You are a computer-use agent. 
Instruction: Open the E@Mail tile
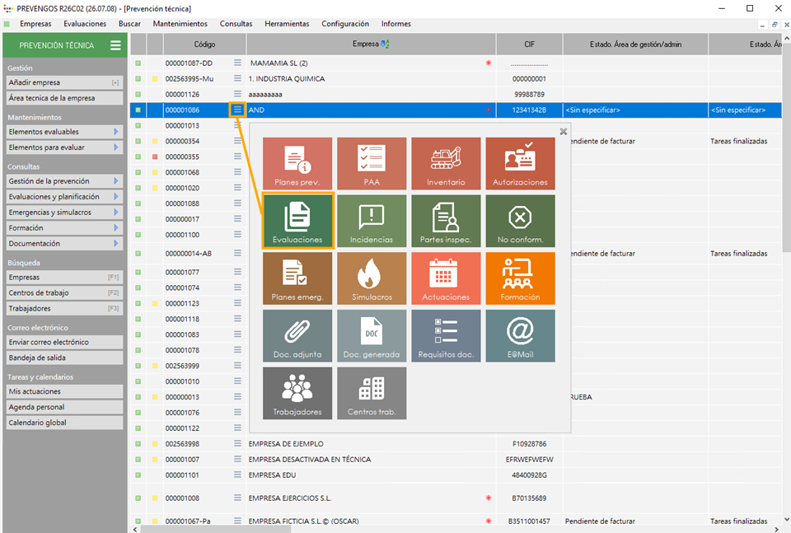(520, 336)
